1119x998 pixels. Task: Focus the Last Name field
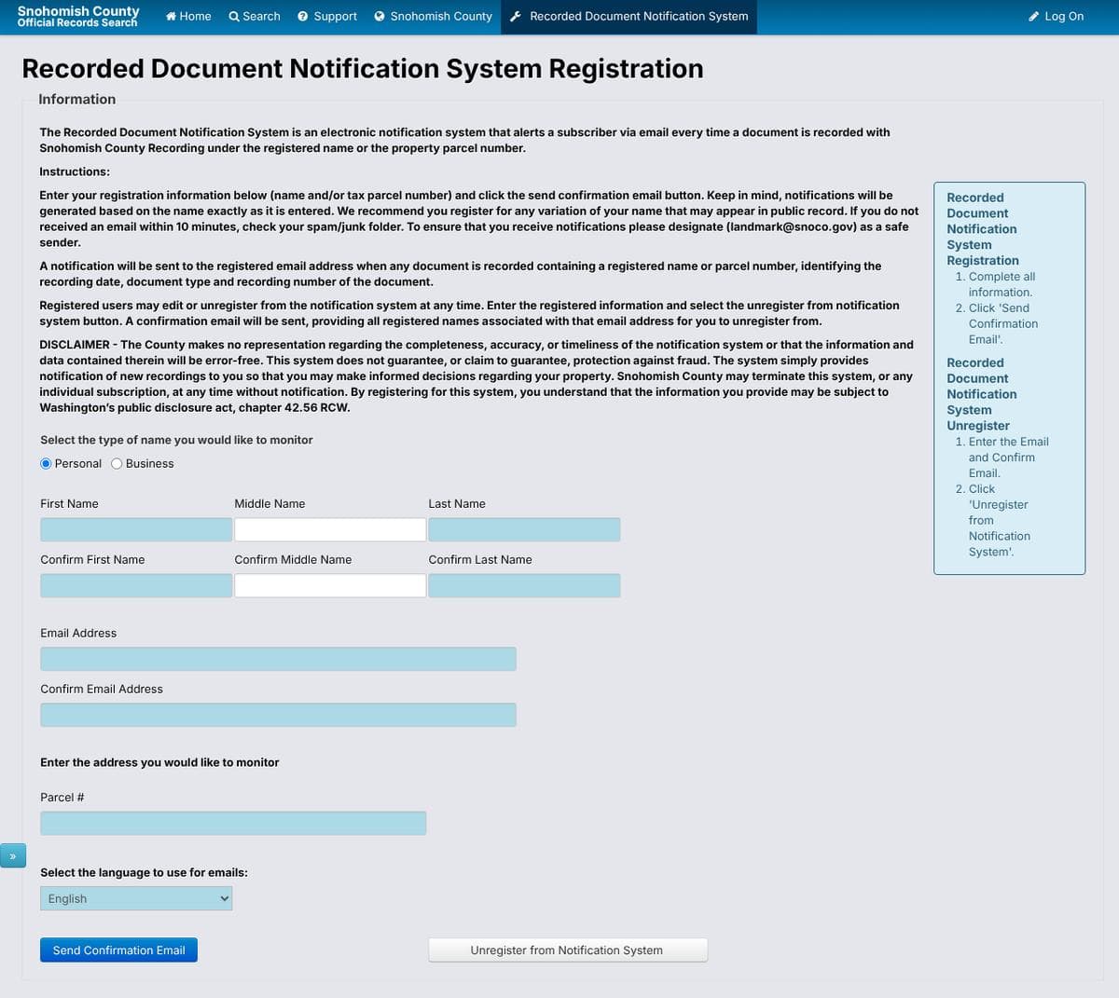coord(524,529)
